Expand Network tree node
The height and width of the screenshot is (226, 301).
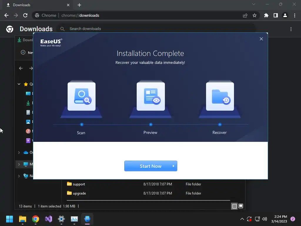(19, 176)
